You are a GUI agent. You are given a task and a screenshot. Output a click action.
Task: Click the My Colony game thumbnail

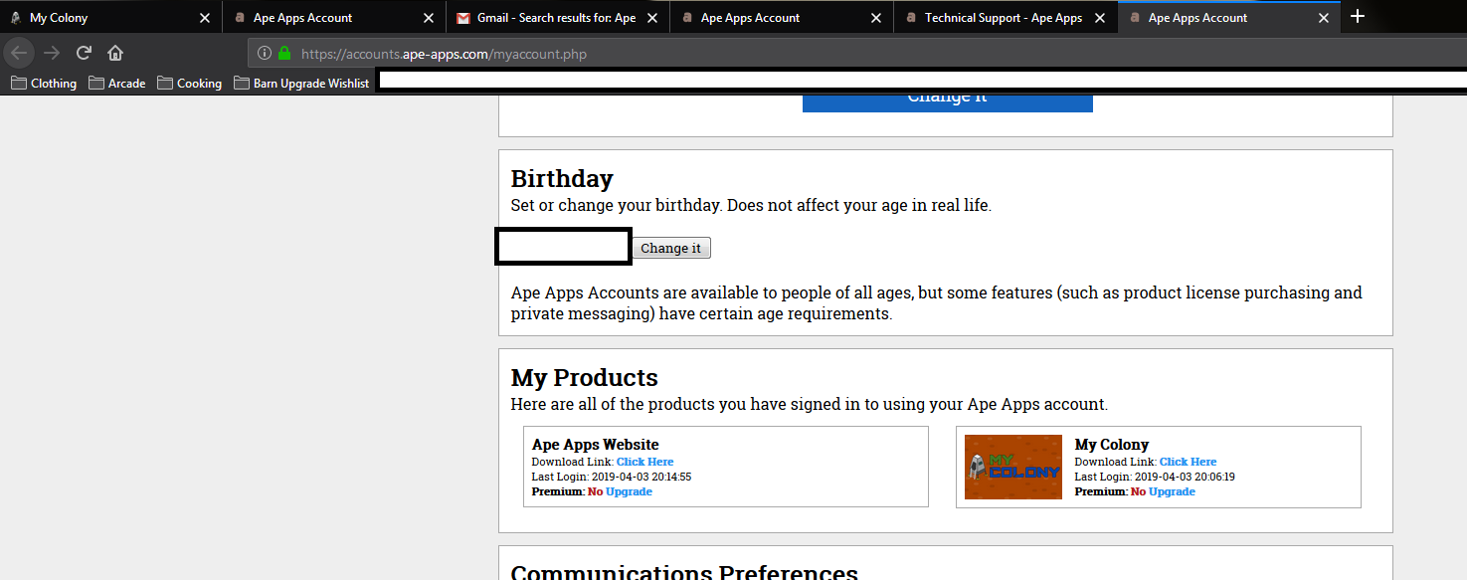[x=1013, y=467]
